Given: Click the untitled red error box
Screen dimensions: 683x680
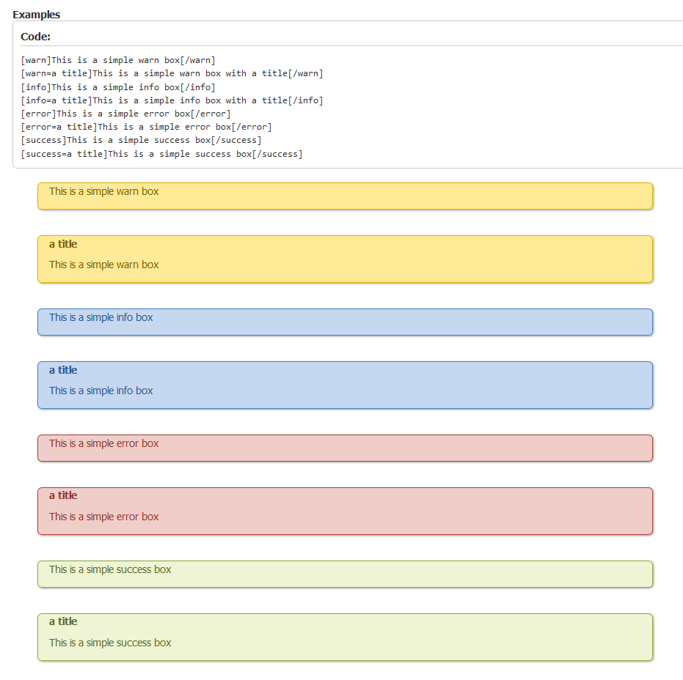Looking at the screenshot, I should click(x=345, y=448).
